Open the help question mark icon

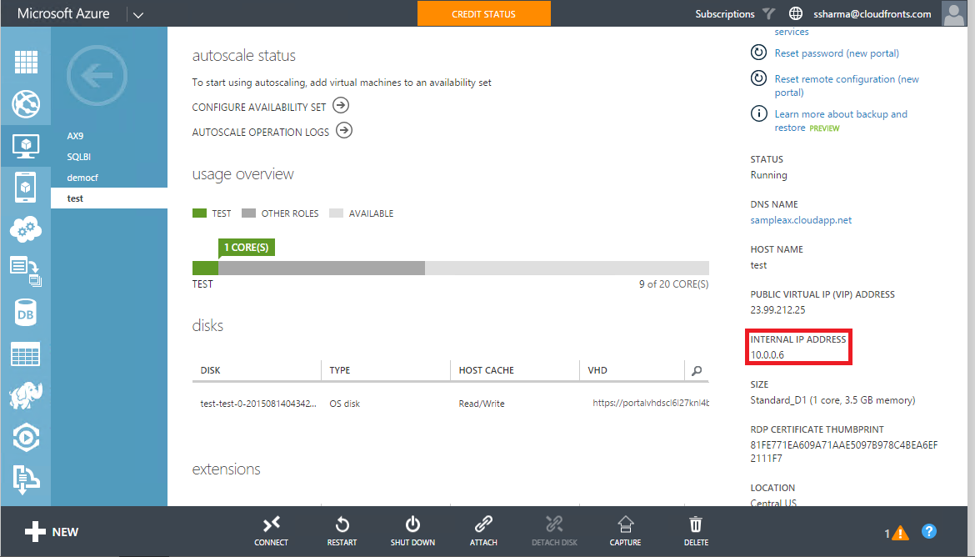[929, 531]
